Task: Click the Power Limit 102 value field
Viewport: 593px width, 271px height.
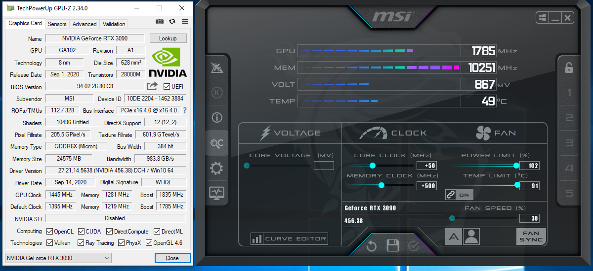Action: tap(529, 166)
